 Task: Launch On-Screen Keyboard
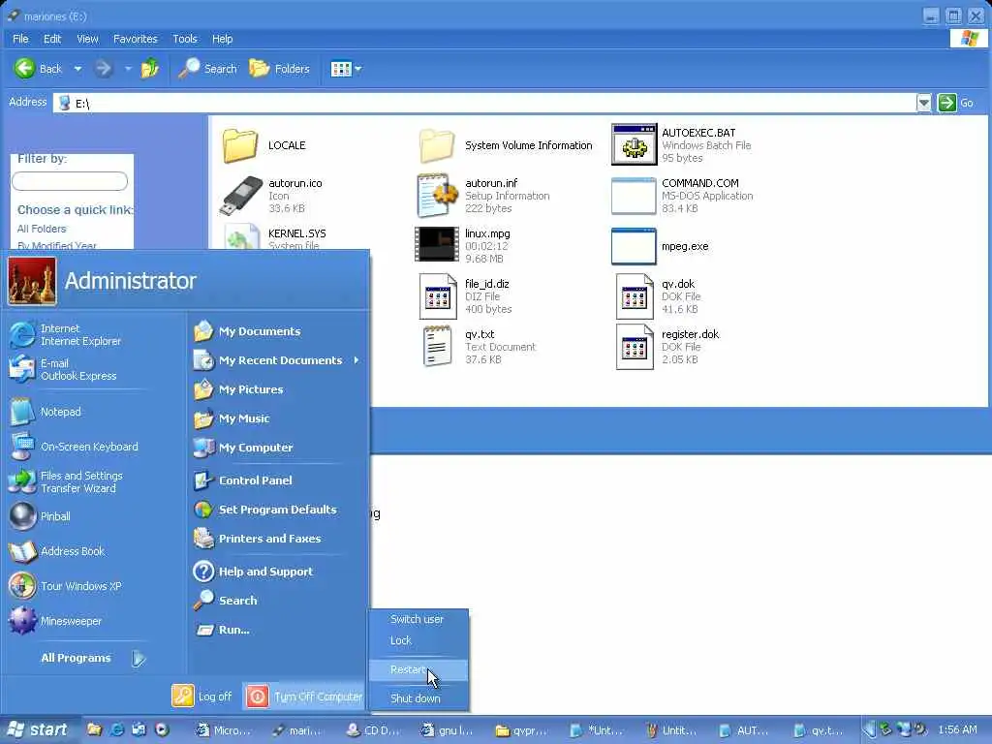tap(75, 447)
